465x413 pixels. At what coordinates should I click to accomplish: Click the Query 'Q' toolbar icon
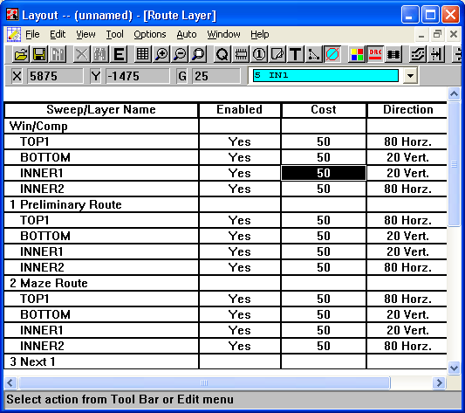pyautogui.click(x=222, y=55)
